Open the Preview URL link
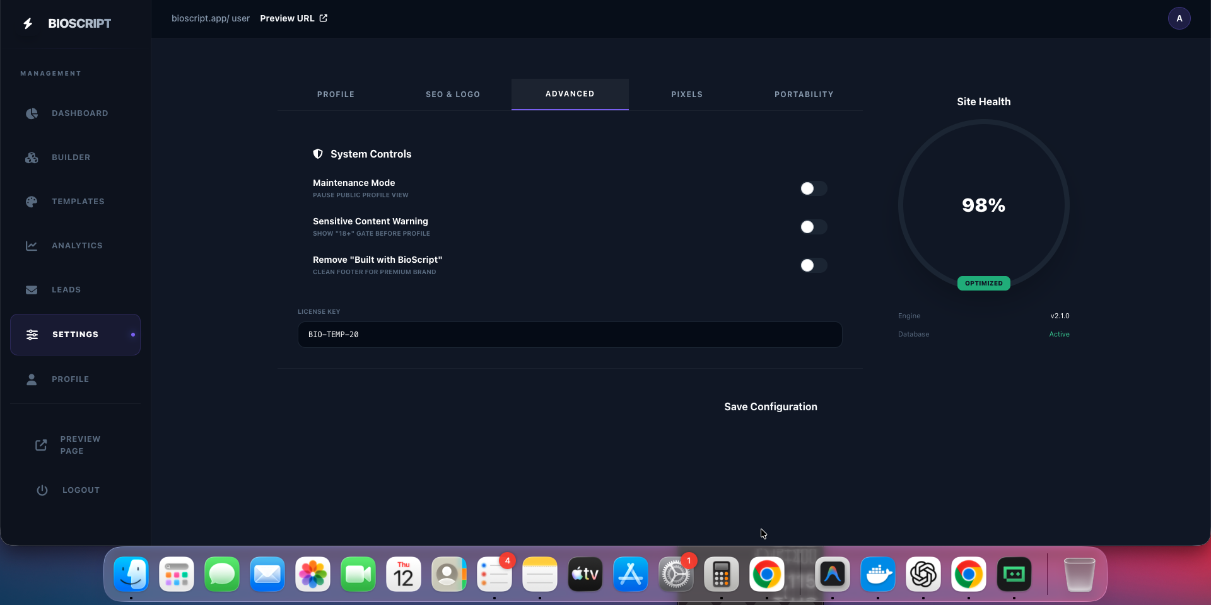Viewport: 1211px width, 605px height. pos(293,18)
